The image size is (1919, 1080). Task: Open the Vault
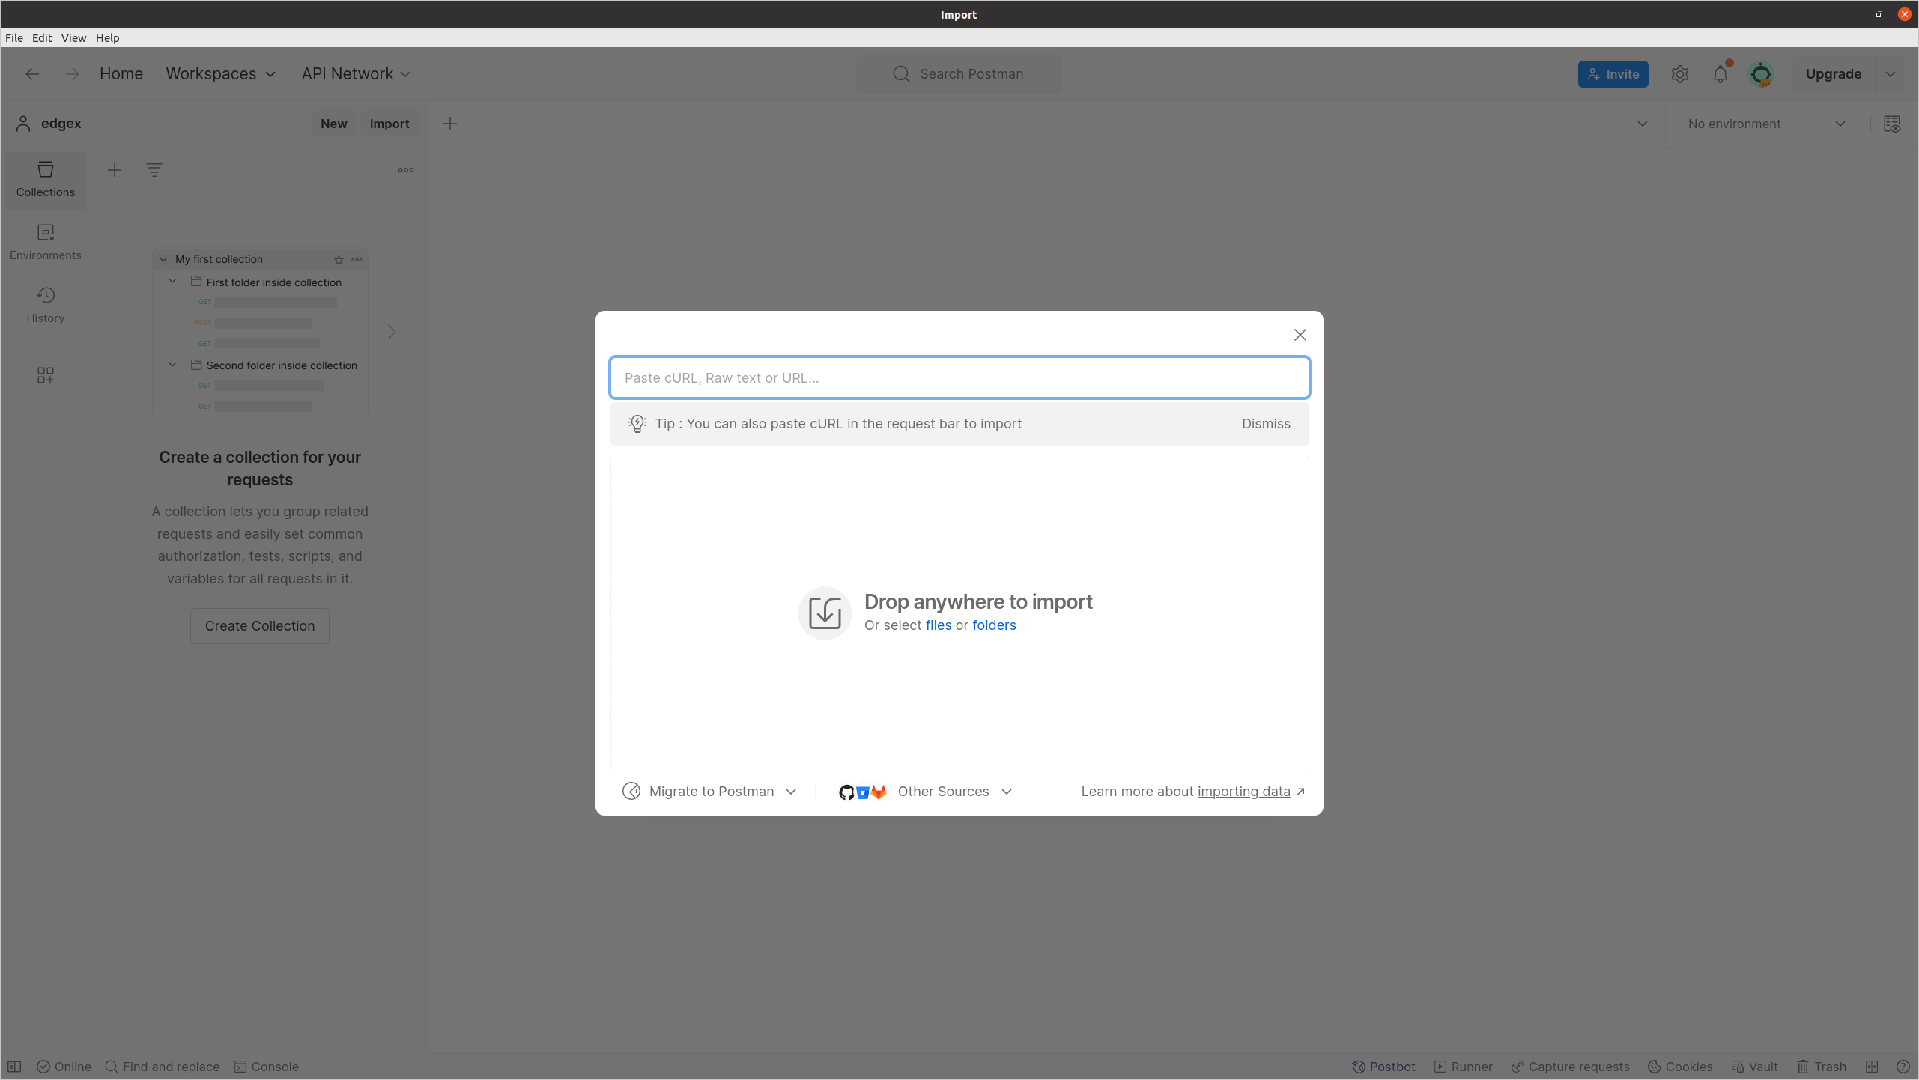click(1754, 1067)
